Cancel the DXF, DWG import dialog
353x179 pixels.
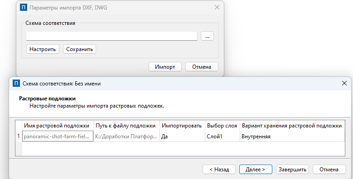point(202,67)
